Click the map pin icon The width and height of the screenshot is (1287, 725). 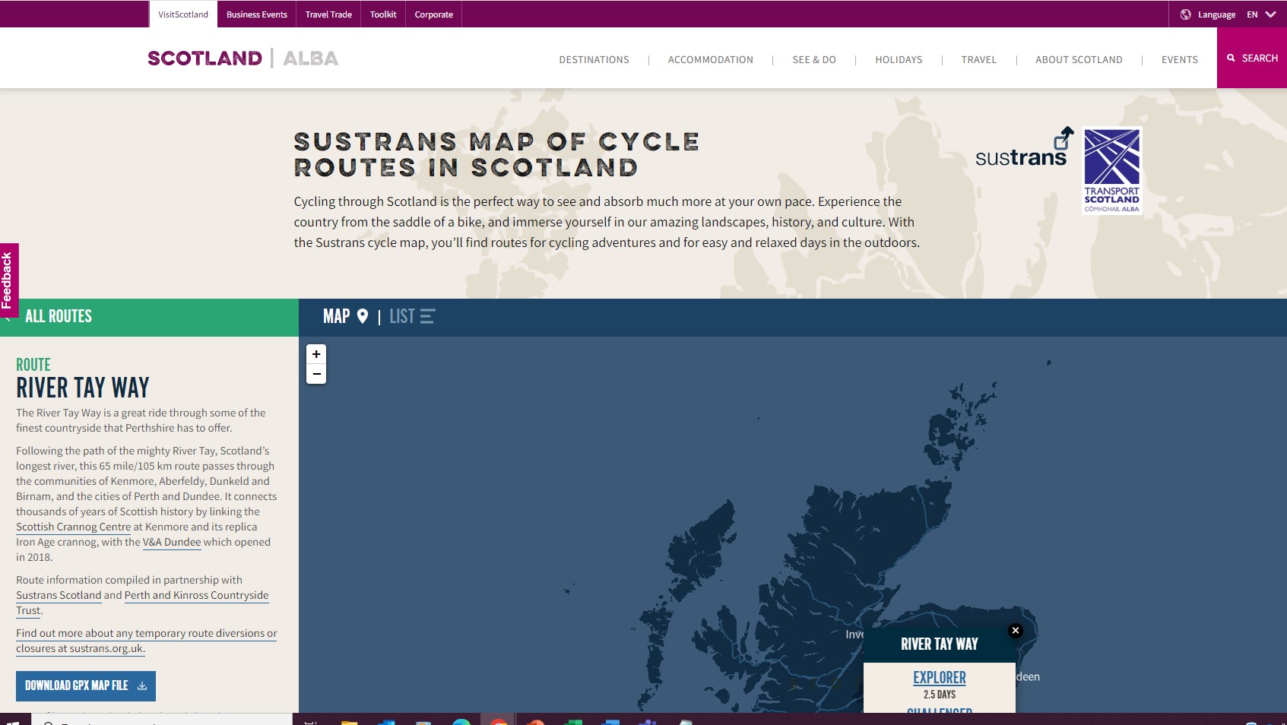[x=363, y=316]
